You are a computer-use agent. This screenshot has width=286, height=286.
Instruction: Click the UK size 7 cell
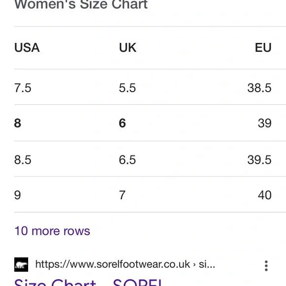tap(122, 195)
